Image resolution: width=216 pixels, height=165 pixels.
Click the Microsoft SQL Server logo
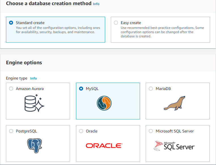[174, 145]
